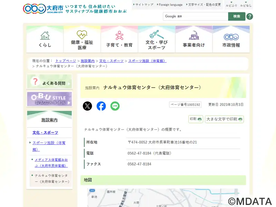276x207 pixels.
Task: Share page on X (Twitter)
Action: (87, 106)
